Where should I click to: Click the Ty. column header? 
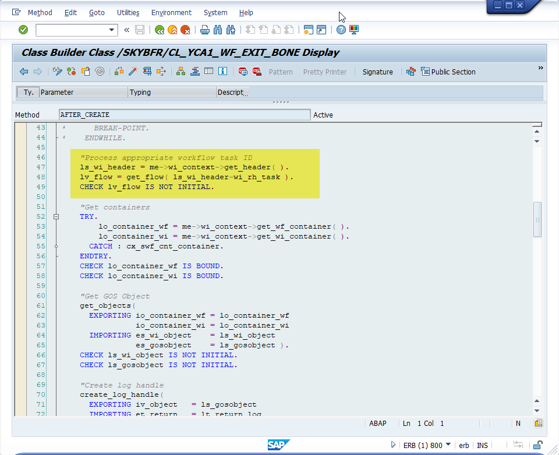coord(28,93)
